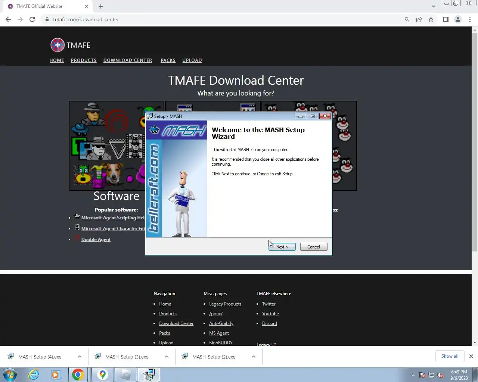478x382 pixels.
Task: Toggle the Chrome side panel icon
Action: point(446,19)
